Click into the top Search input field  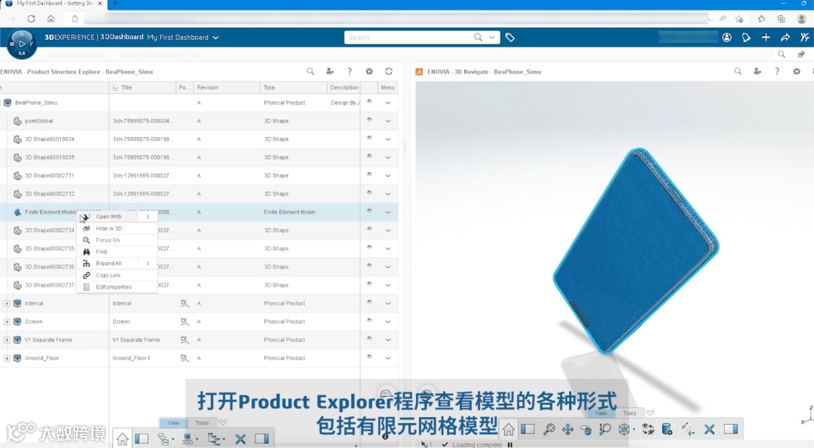408,38
